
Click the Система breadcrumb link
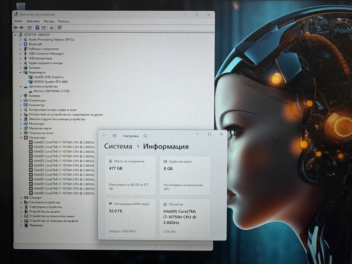coord(118,146)
